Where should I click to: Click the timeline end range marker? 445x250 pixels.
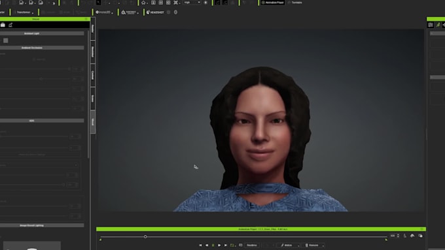pos(386,240)
